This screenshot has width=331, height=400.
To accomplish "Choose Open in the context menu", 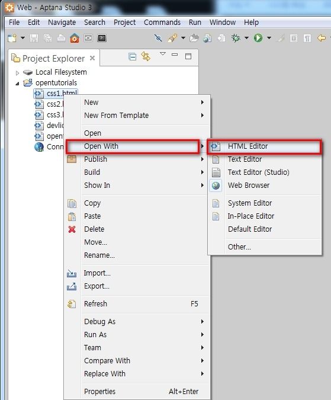I will coord(137,133).
